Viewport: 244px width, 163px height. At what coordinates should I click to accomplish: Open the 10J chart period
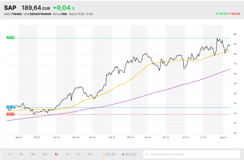[x=90, y=154]
